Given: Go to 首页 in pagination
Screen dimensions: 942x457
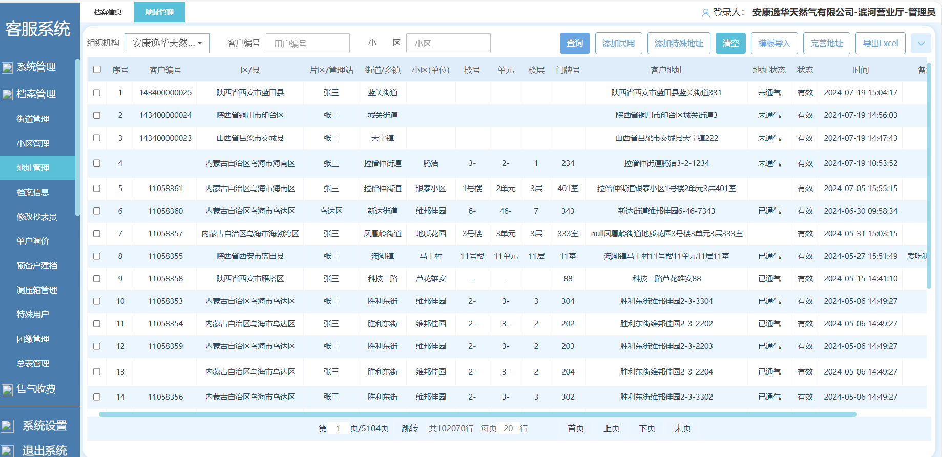Looking at the screenshot, I should coord(576,428).
